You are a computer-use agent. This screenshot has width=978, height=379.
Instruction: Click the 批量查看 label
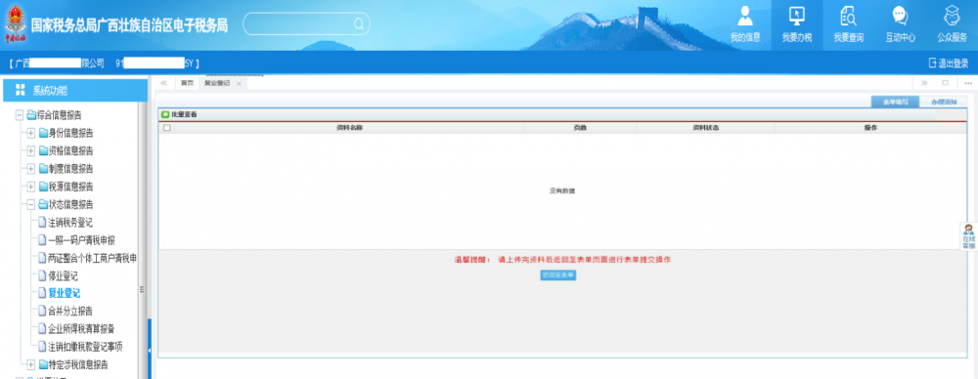[x=184, y=114]
